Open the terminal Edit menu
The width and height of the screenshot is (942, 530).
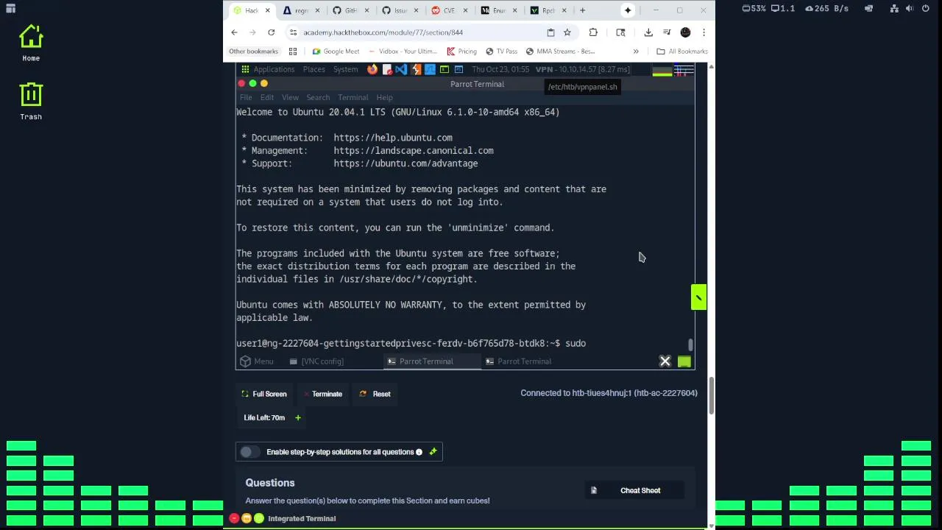coord(267,97)
